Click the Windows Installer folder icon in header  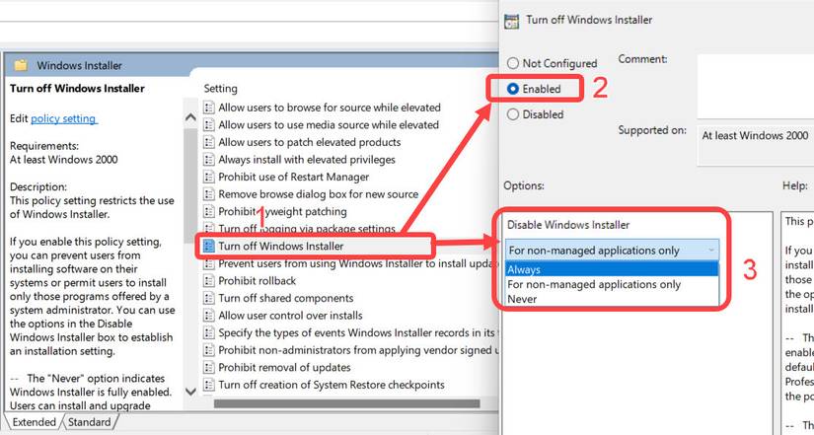point(20,65)
